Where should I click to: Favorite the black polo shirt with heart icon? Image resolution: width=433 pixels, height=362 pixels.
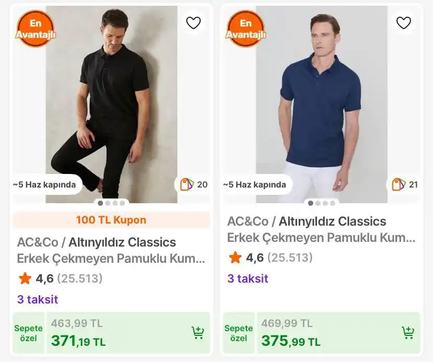point(193,23)
